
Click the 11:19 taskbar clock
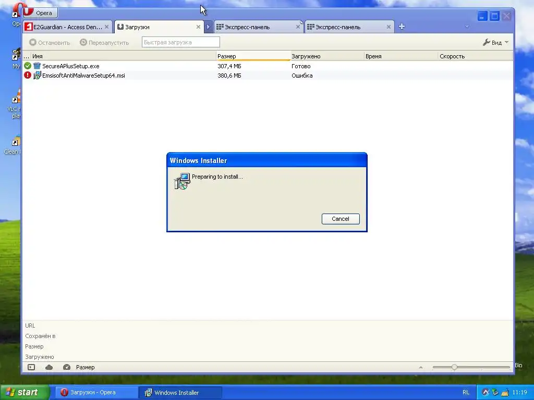coord(520,392)
